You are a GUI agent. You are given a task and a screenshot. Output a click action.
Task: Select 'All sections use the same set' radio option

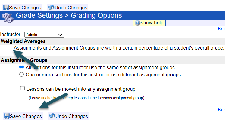point(21,67)
